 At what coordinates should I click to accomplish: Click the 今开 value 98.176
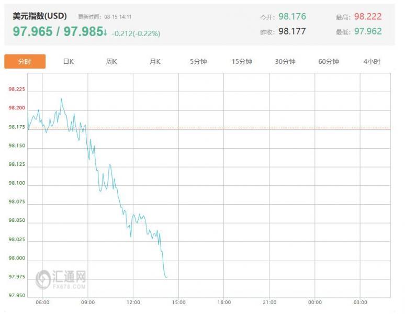[292, 17]
